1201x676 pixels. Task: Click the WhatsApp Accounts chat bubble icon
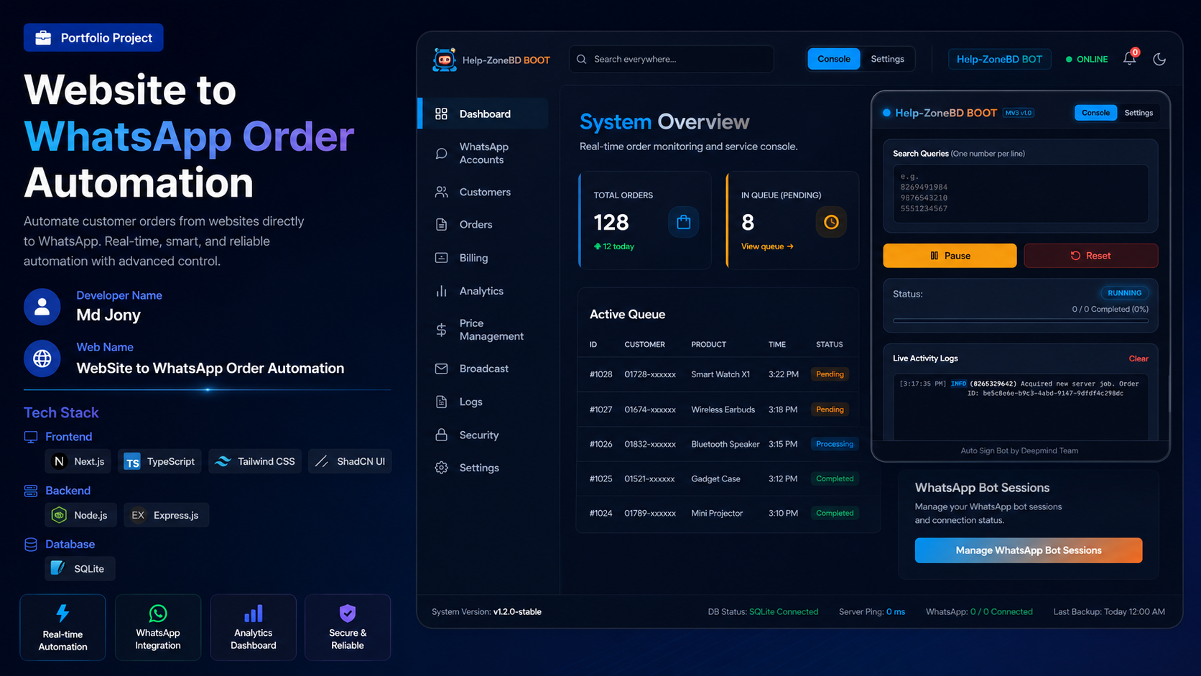pos(441,153)
